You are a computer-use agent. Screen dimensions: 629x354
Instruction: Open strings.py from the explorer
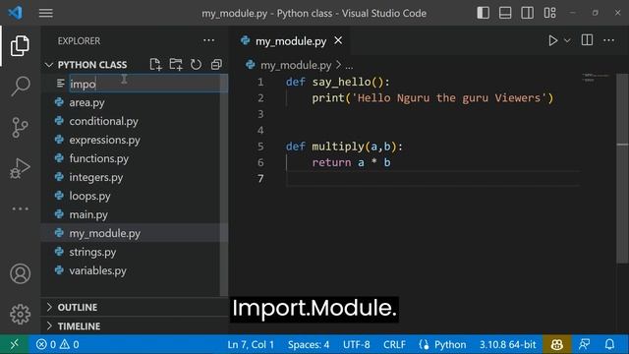pos(92,252)
